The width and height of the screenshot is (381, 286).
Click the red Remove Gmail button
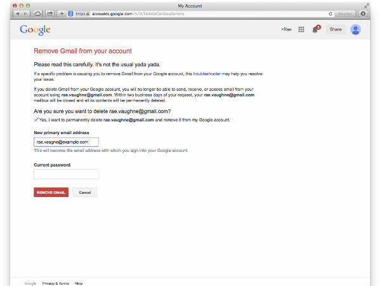coord(51,192)
